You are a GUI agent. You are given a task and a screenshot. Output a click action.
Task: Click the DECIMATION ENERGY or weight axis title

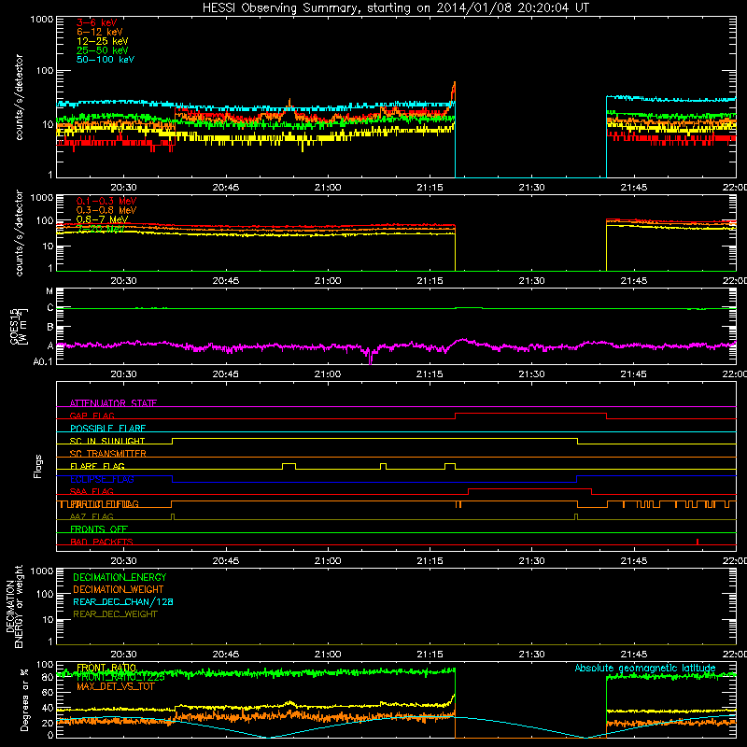(14, 607)
